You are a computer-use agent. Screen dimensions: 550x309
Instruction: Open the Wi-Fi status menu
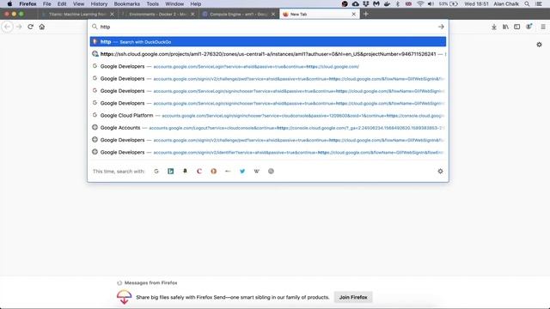420,3
